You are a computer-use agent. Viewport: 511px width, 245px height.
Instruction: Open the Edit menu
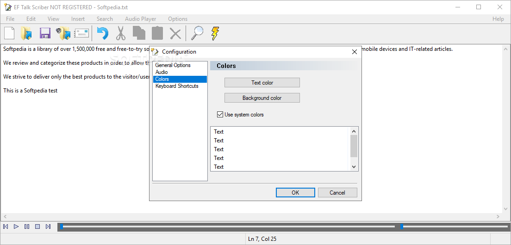click(31, 19)
